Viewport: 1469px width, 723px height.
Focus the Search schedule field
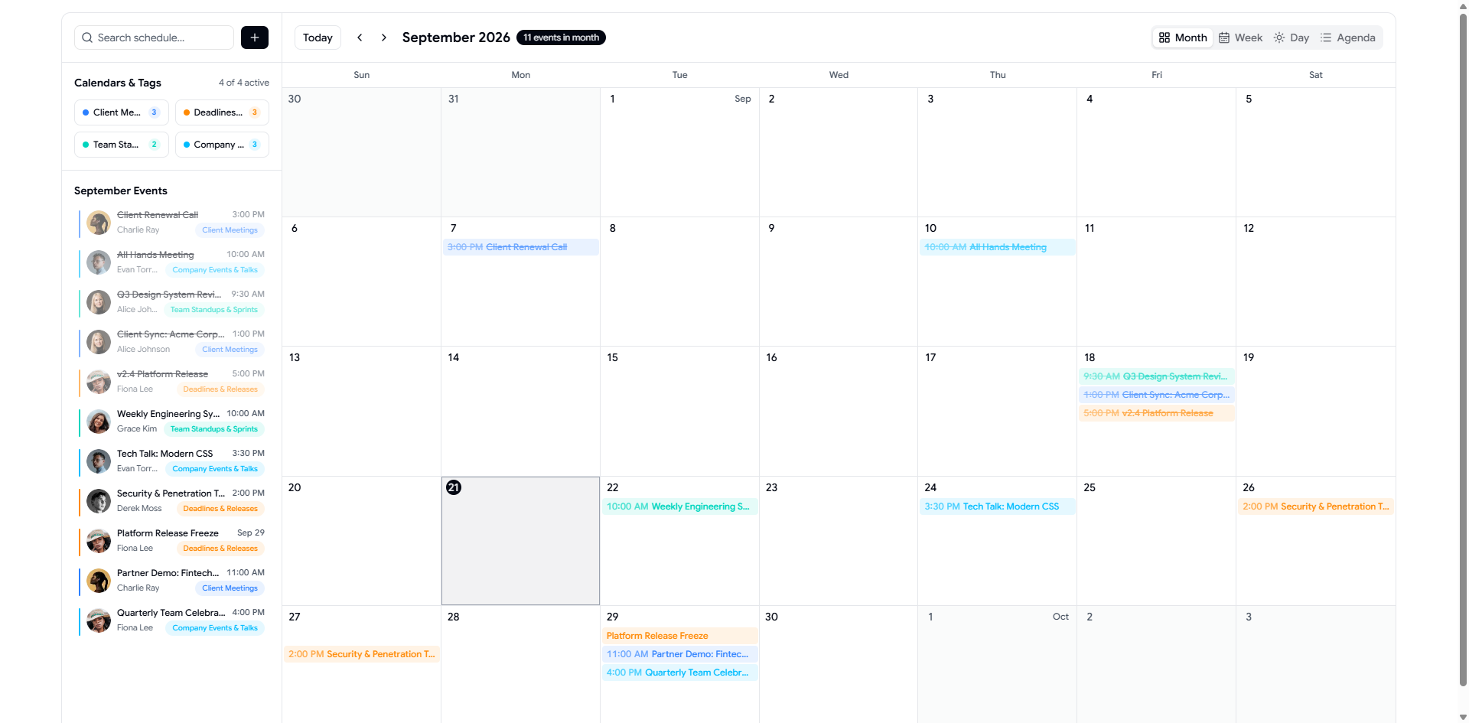[x=154, y=37]
